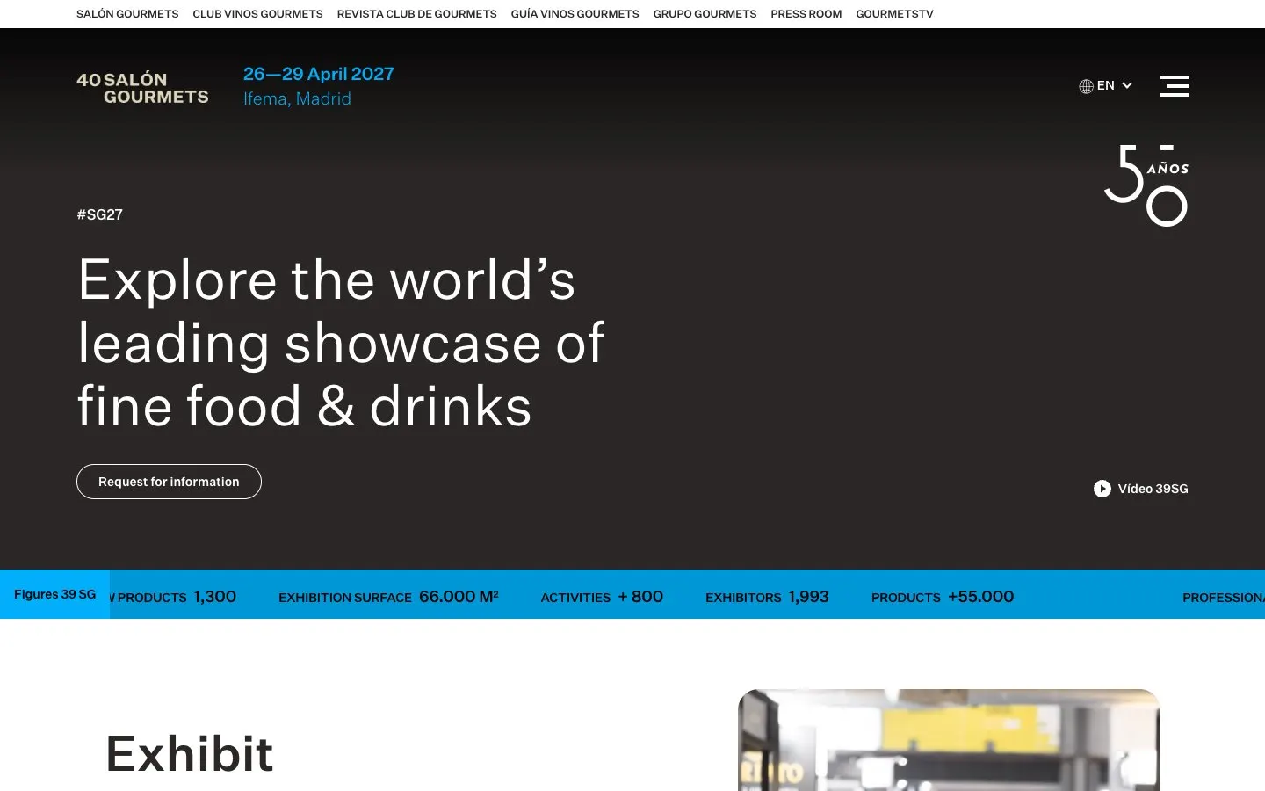Image resolution: width=1265 pixels, height=791 pixels.
Task: Click the hero headline text
Action: (x=341, y=343)
